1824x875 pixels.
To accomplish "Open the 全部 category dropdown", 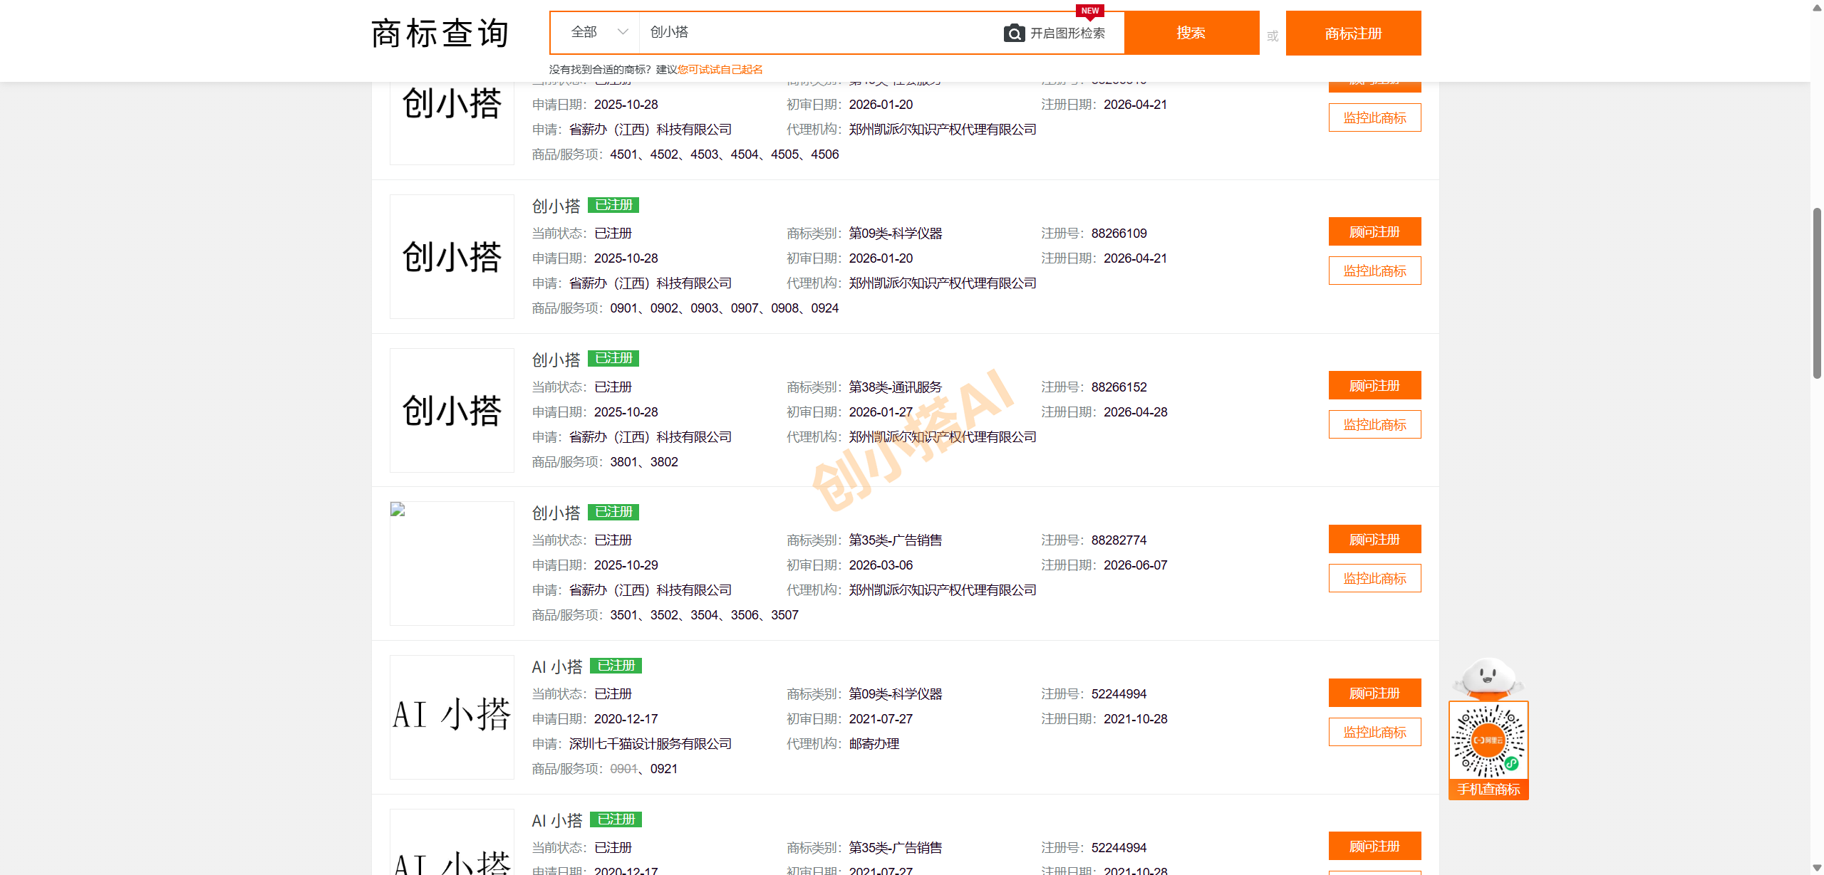I will [598, 32].
